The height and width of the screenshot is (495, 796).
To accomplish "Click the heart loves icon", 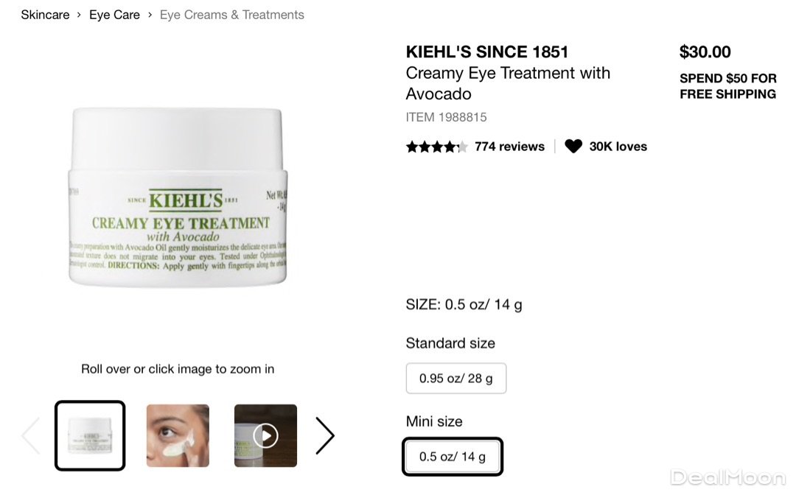I will pos(573,146).
